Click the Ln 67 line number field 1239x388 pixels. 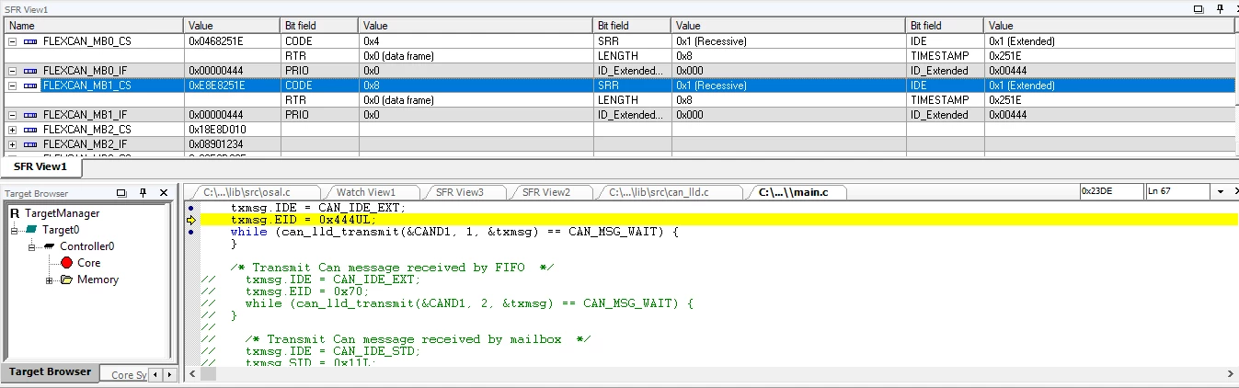tap(1177, 191)
